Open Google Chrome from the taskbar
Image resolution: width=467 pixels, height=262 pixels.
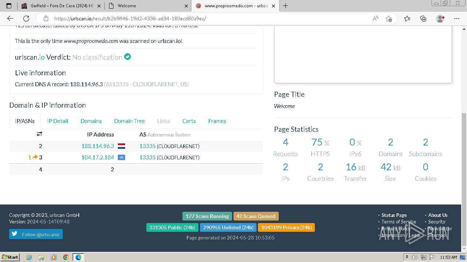(66, 257)
